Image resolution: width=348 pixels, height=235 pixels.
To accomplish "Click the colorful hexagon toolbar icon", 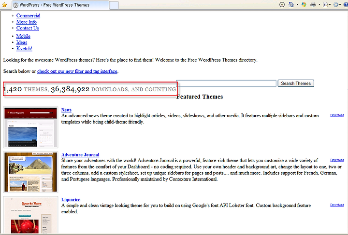I will coord(304,4).
